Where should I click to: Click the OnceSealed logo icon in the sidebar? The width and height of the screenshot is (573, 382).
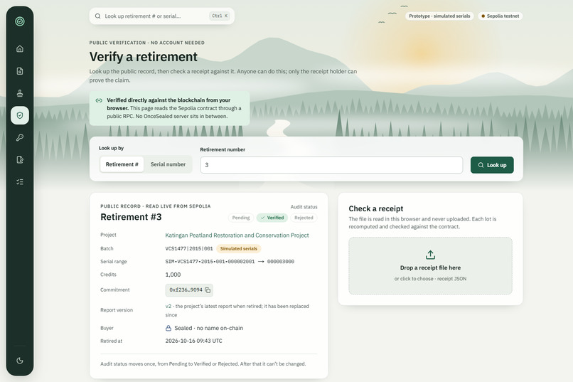coord(20,21)
